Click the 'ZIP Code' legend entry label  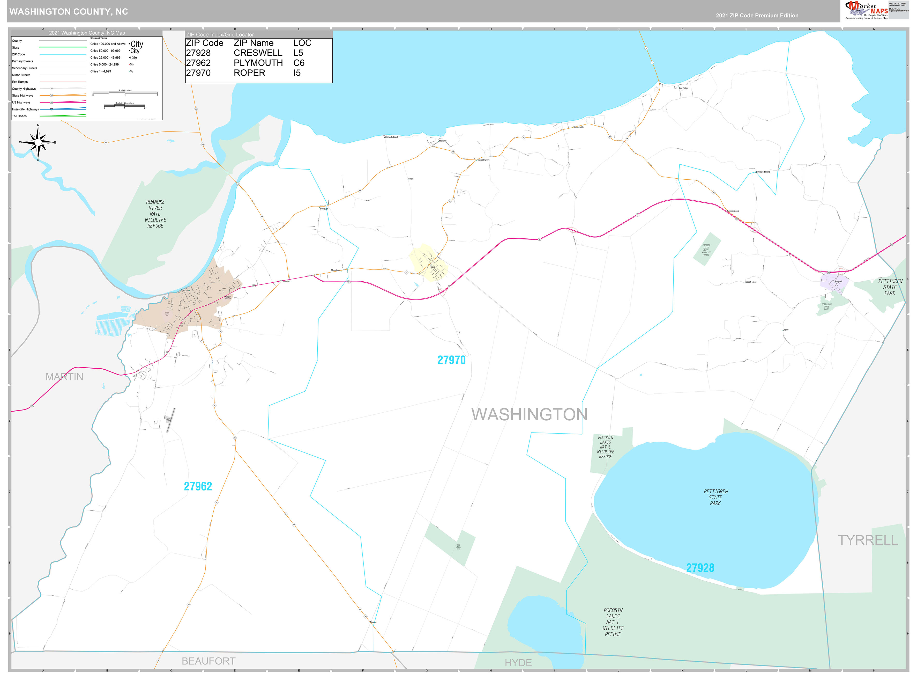click(x=18, y=55)
